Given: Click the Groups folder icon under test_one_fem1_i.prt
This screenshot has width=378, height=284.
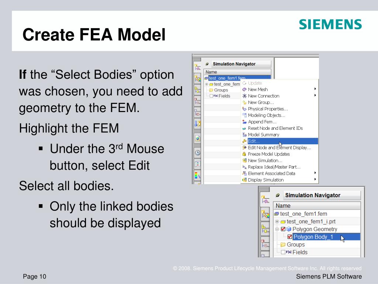Looking at the screenshot, I should pyautogui.click(x=283, y=244).
